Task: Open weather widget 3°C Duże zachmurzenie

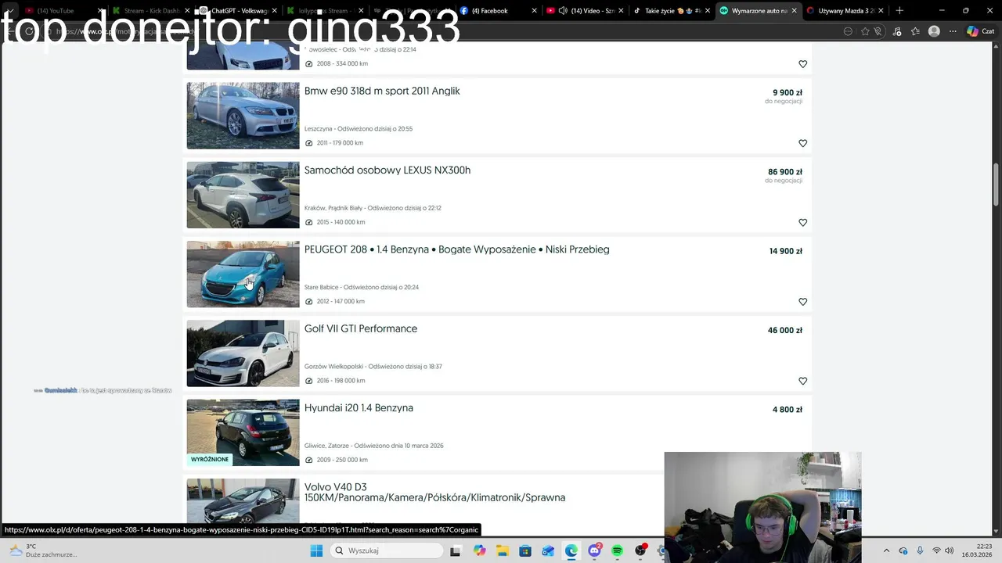Action: point(43,550)
